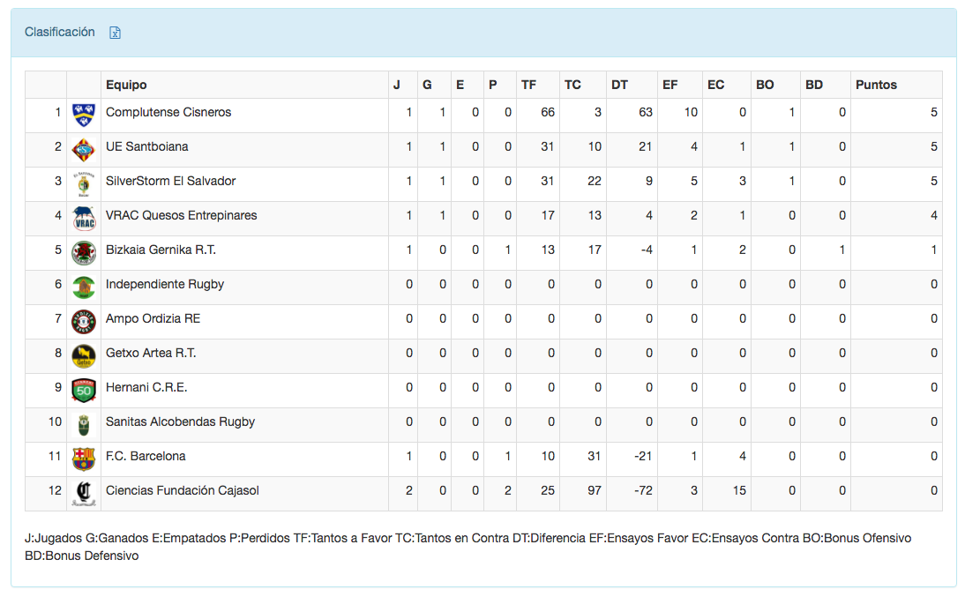The height and width of the screenshot is (597, 965).
Task: Open the Sanitas Alcobendas Rugby team name
Action: 180,422
